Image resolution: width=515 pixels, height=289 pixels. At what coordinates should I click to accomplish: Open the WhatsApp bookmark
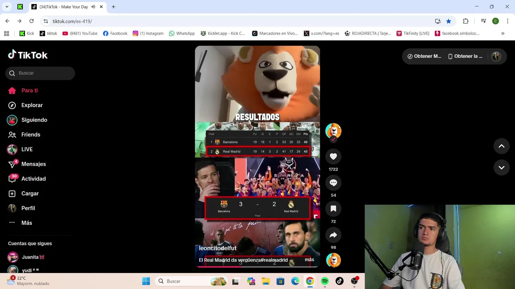182,33
